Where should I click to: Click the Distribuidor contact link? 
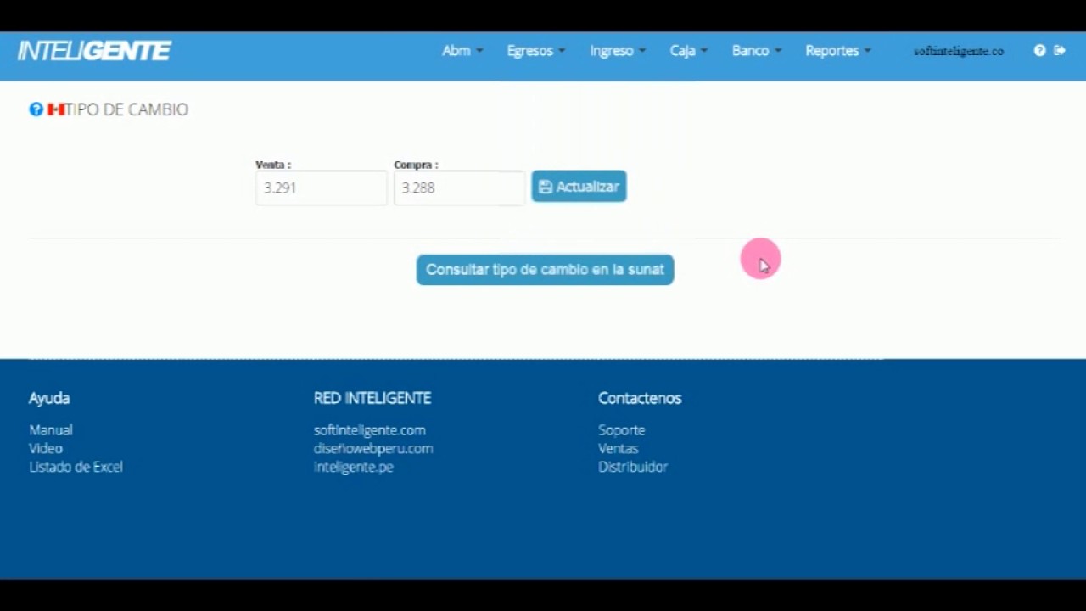tap(633, 467)
